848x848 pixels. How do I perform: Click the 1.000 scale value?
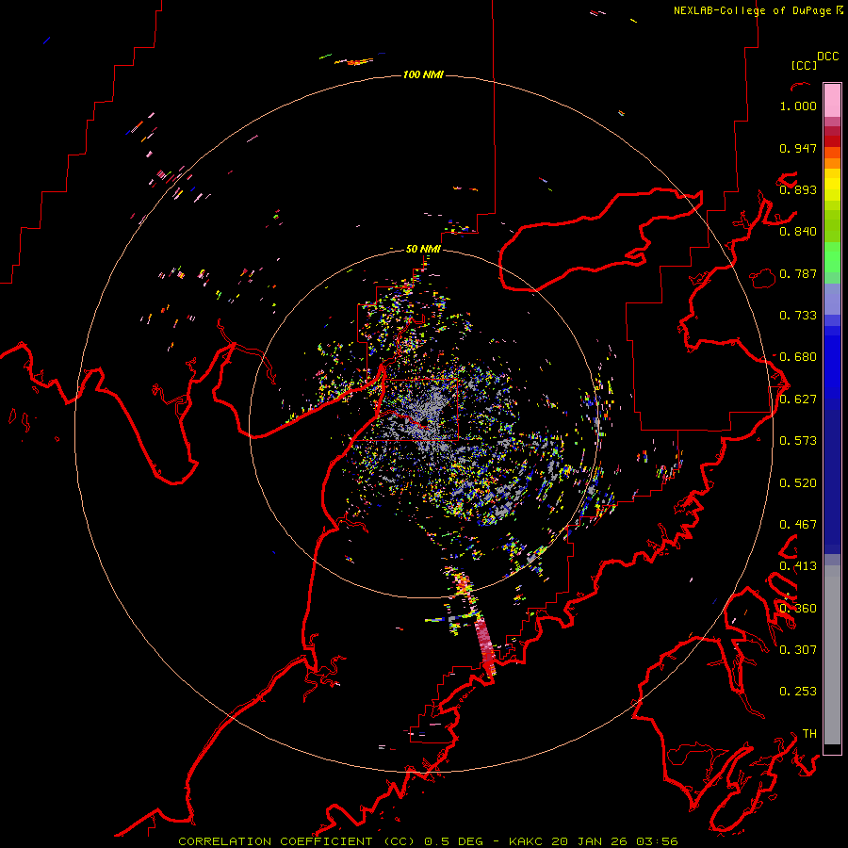[798, 106]
